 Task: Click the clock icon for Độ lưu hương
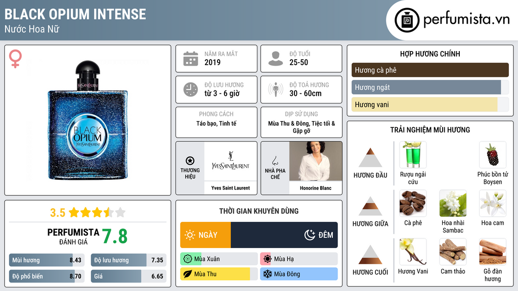[x=191, y=90]
